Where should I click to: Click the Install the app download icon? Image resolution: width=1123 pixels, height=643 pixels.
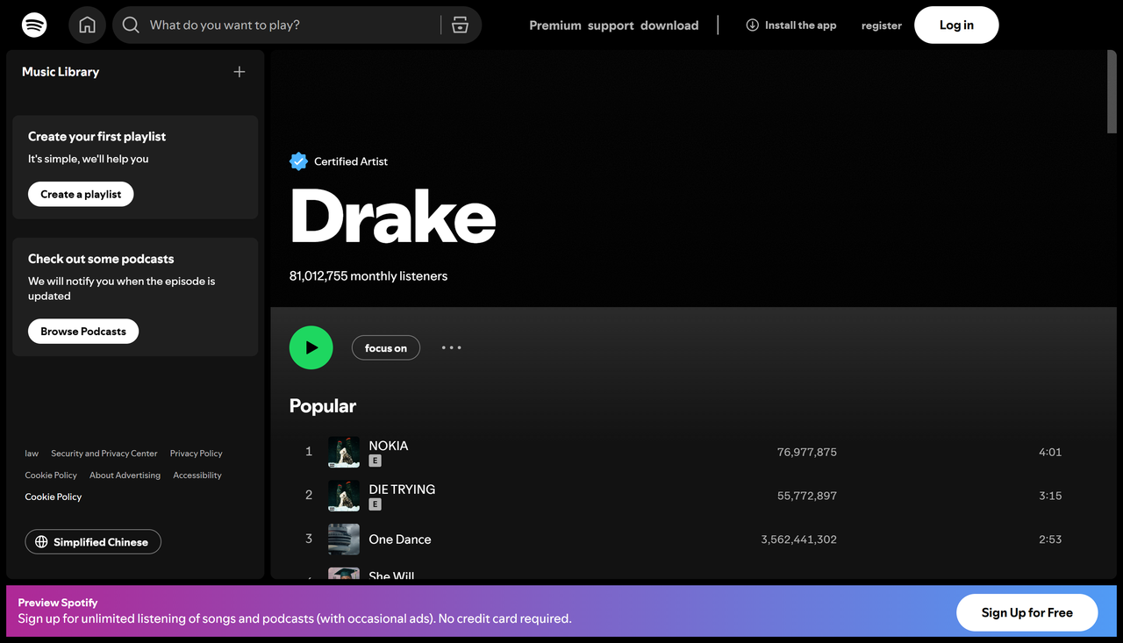752,25
